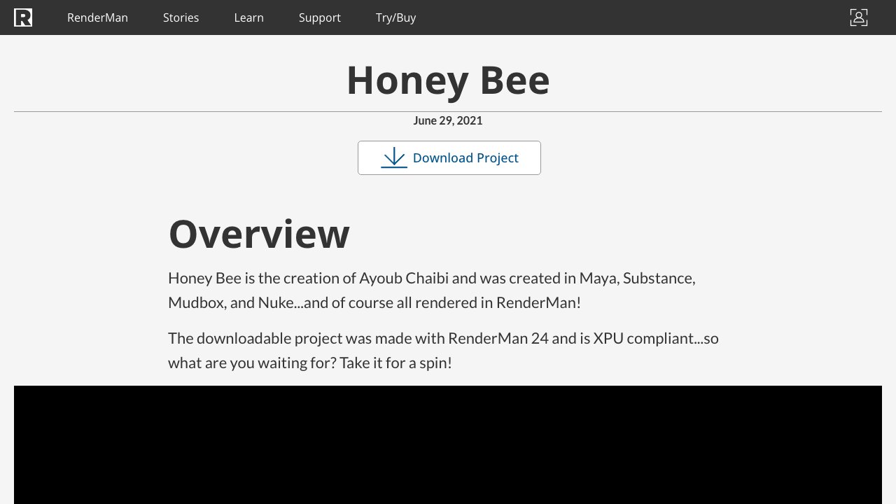Click the Honey Bee page title
The height and width of the screenshot is (504, 896).
(x=448, y=80)
